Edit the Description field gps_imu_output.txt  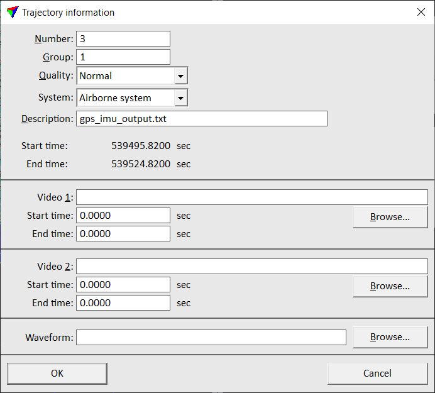click(x=201, y=119)
